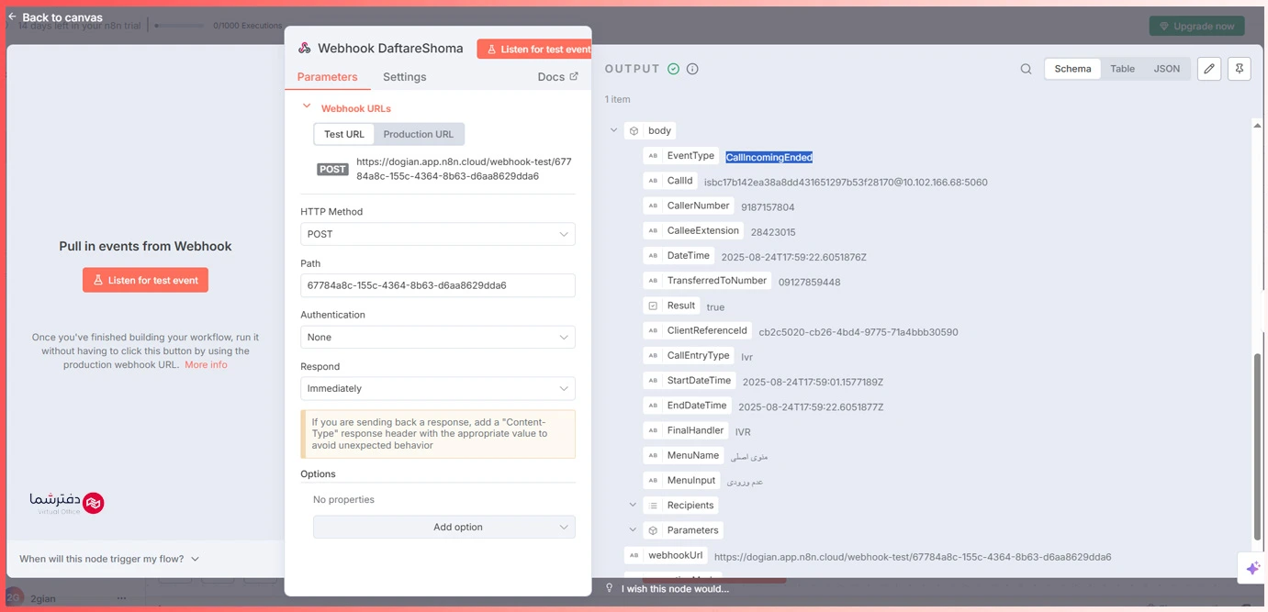The height and width of the screenshot is (612, 1268).
Task: Switch output view to Schema
Action: [x=1072, y=69]
